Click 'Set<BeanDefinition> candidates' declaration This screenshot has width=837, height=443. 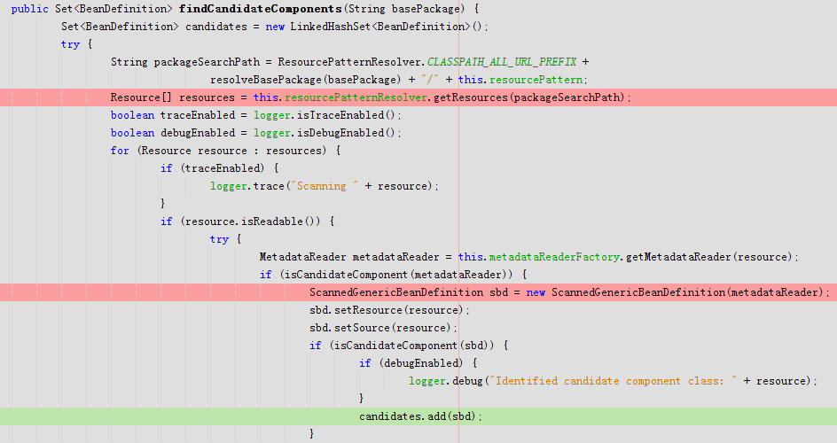pos(154,27)
